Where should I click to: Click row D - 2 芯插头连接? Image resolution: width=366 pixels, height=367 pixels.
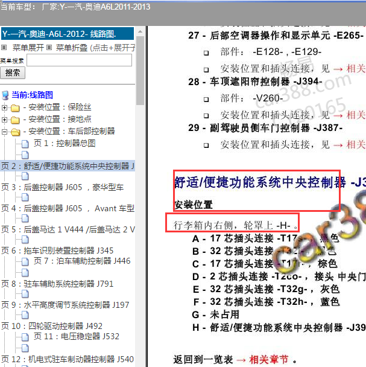[279, 276]
